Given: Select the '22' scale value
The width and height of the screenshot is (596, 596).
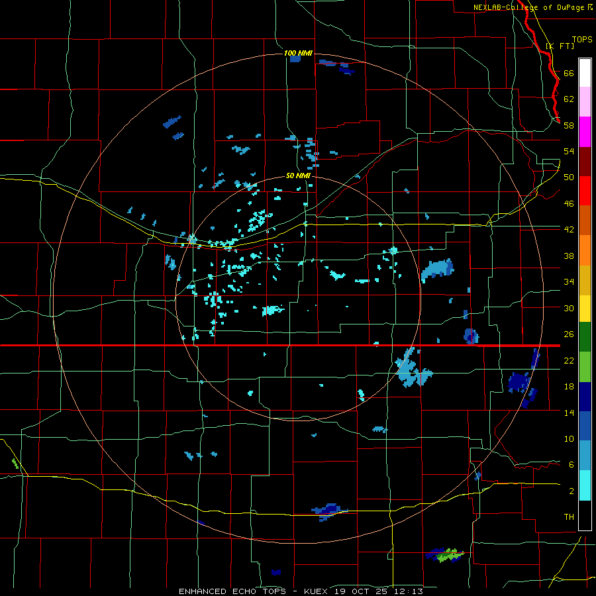Looking at the screenshot, I should click(569, 360).
